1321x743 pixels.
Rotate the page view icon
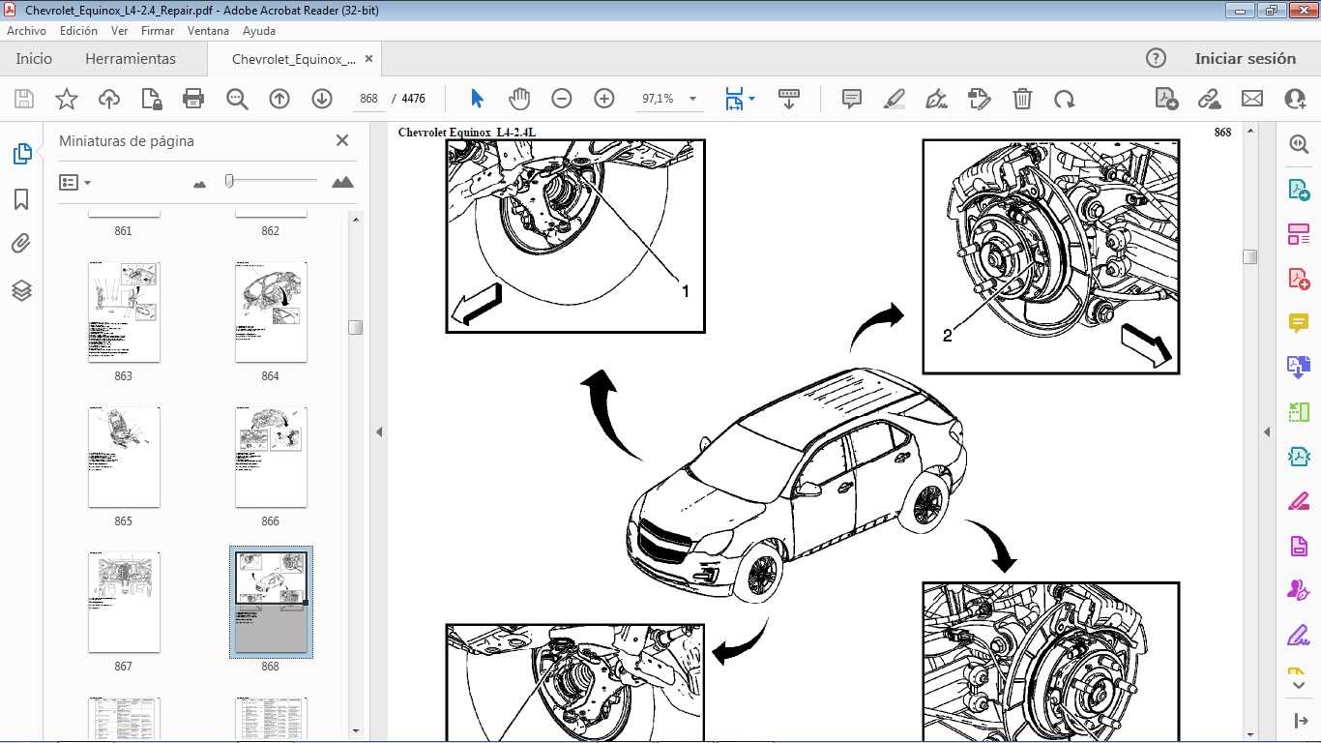1065,99
